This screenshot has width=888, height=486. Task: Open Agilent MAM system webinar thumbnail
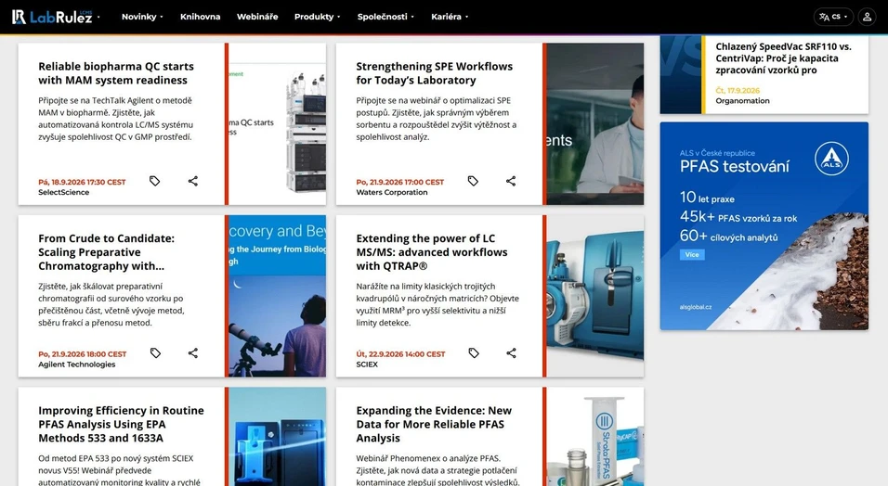coord(278,124)
